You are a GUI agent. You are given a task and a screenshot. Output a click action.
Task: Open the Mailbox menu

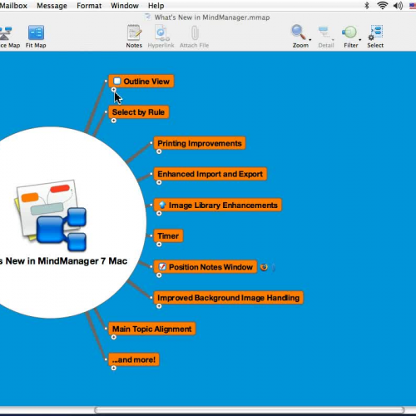[x=13, y=6]
